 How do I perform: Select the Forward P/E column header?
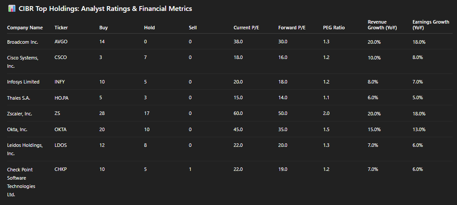(x=292, y=28)
